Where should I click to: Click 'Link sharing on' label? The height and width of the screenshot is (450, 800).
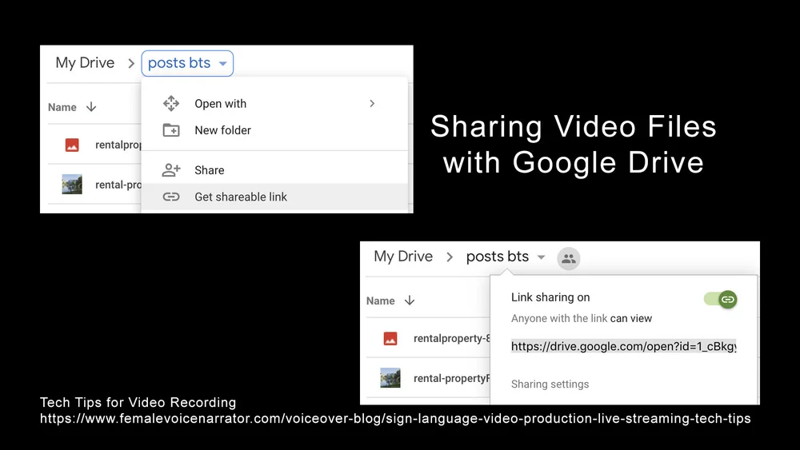pos(550,297)
